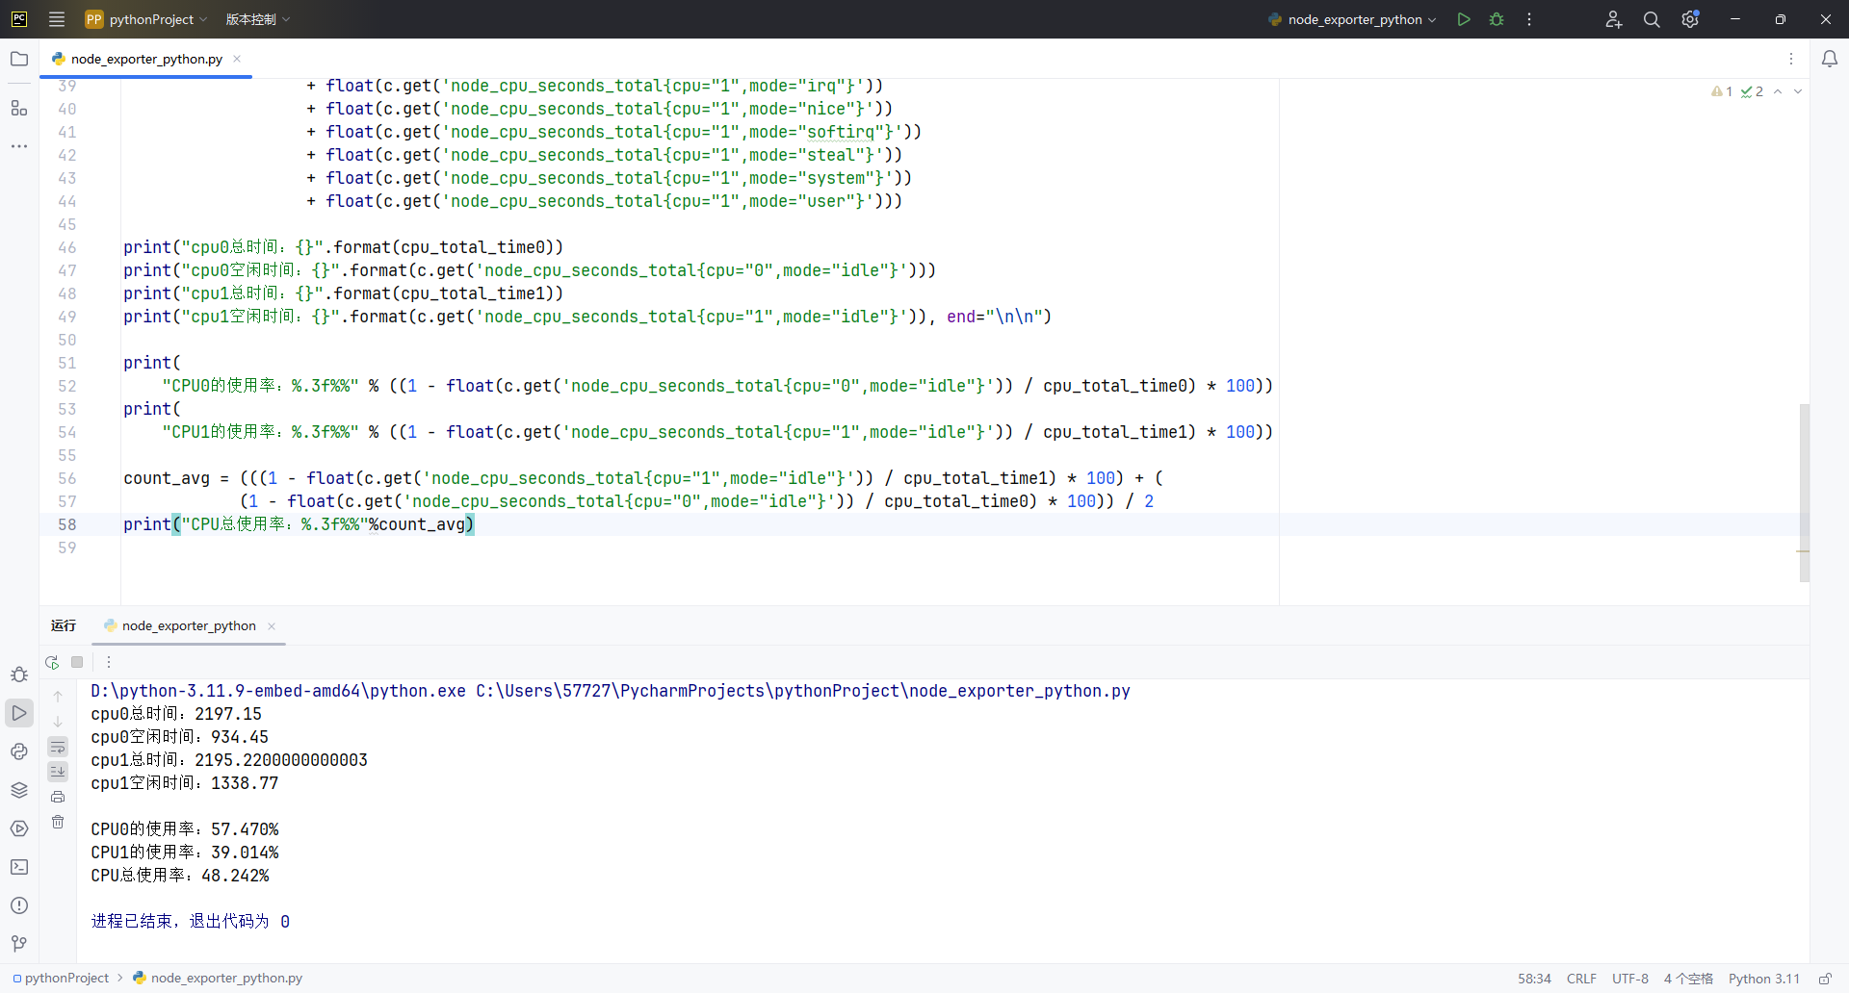This screenshot has height=993, width=1849.
Task: Click pythonProject breadcrumb in status bar
Action: click(x=61, y=978)
